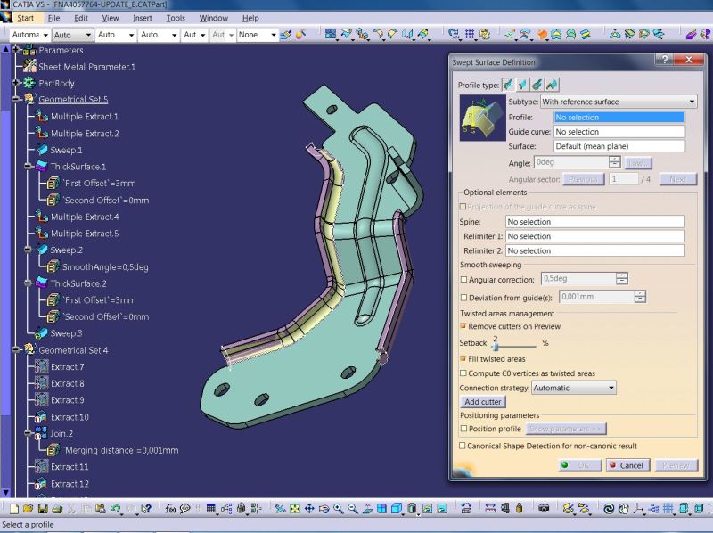713x533 pixels.
Task: Activate the Rotate view tool
Action: [x=324, y=508]
